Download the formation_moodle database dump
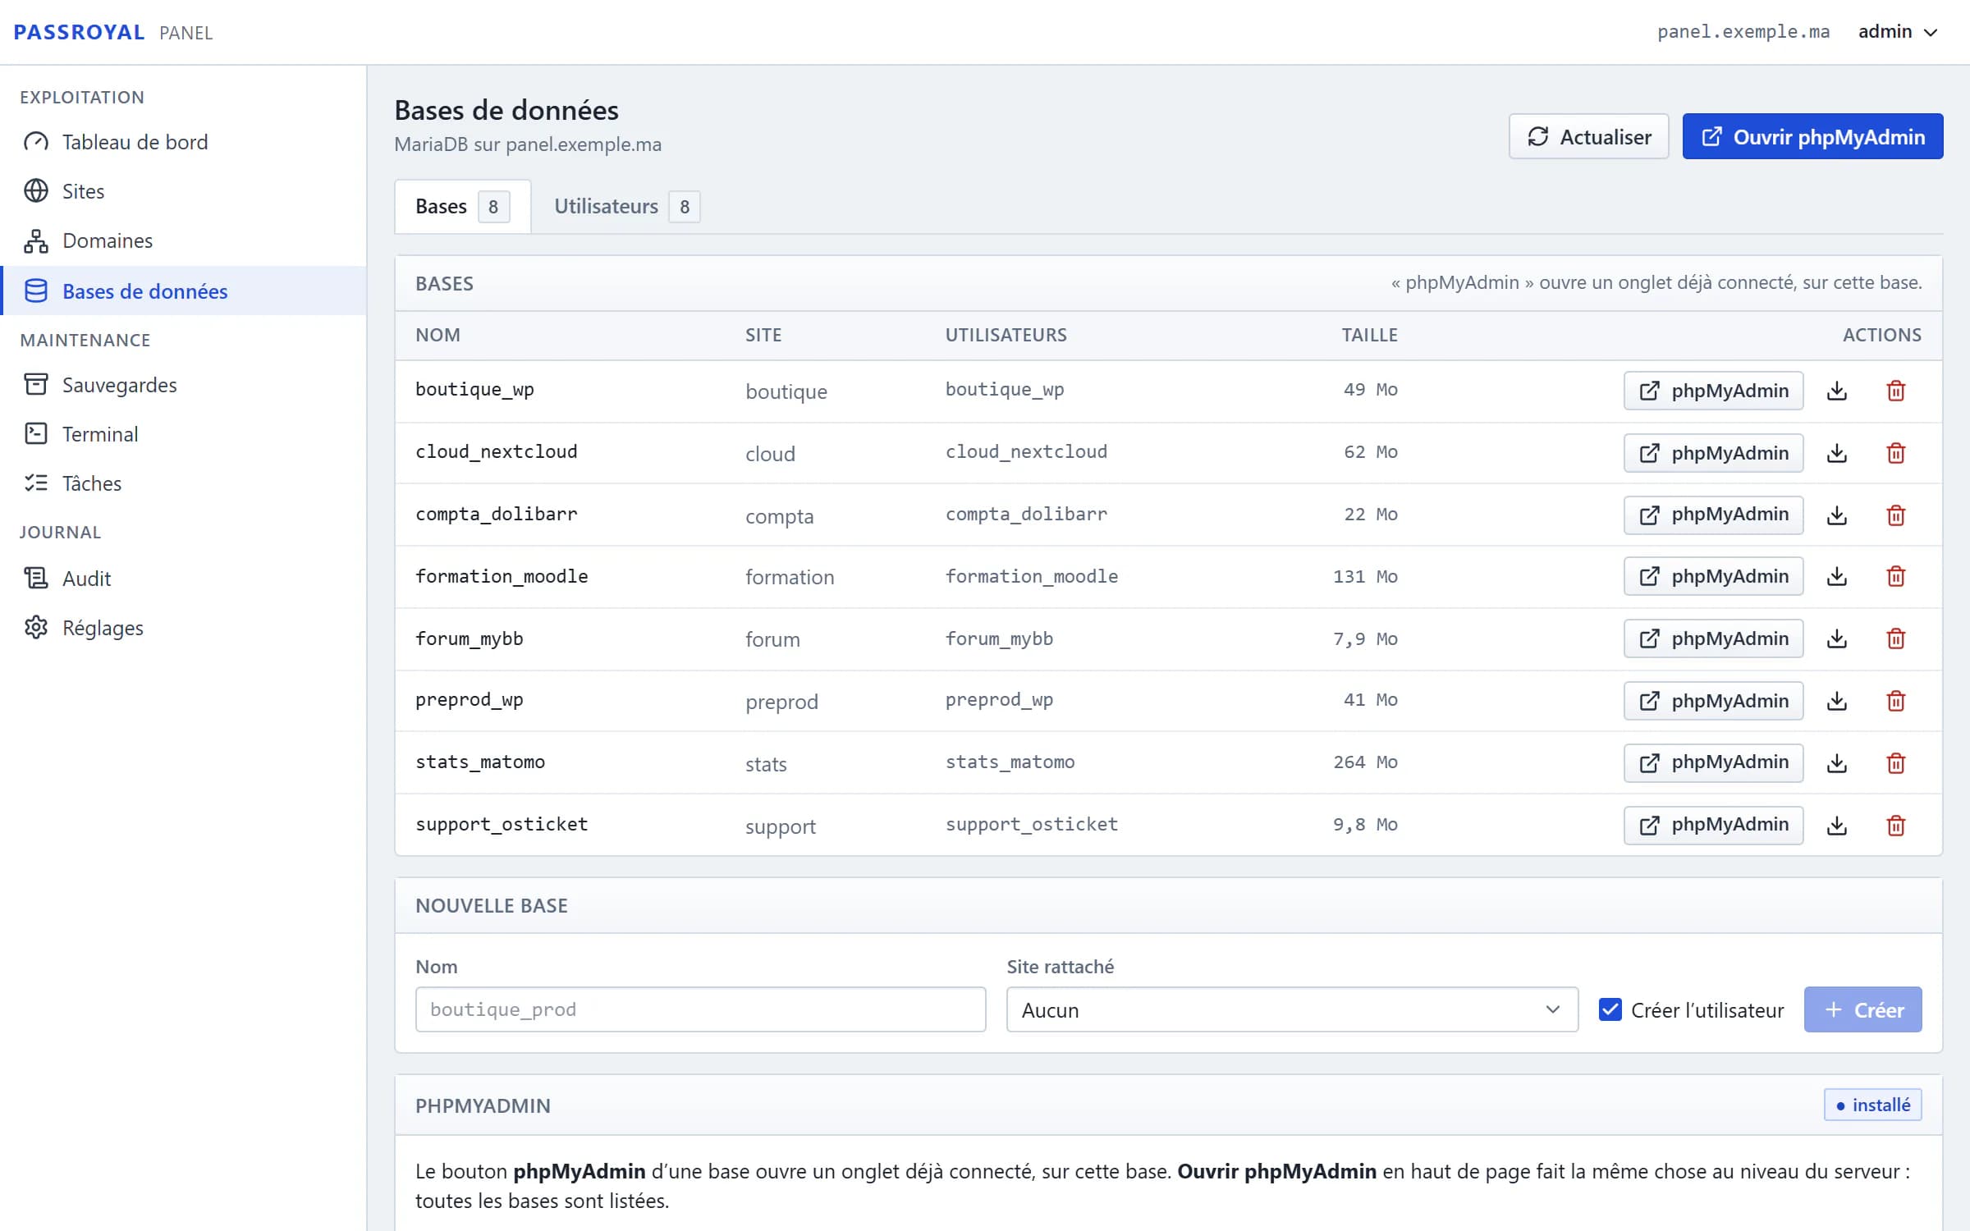 click(1837, 576)
